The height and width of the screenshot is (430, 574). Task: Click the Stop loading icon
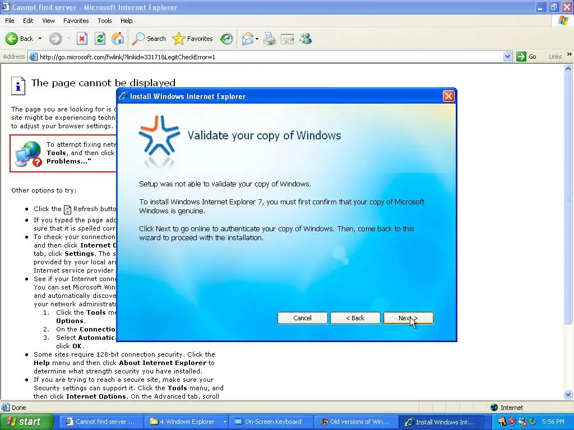(x=82, y=39)
